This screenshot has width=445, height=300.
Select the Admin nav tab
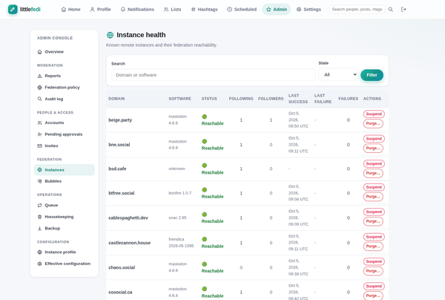[277, 10]
